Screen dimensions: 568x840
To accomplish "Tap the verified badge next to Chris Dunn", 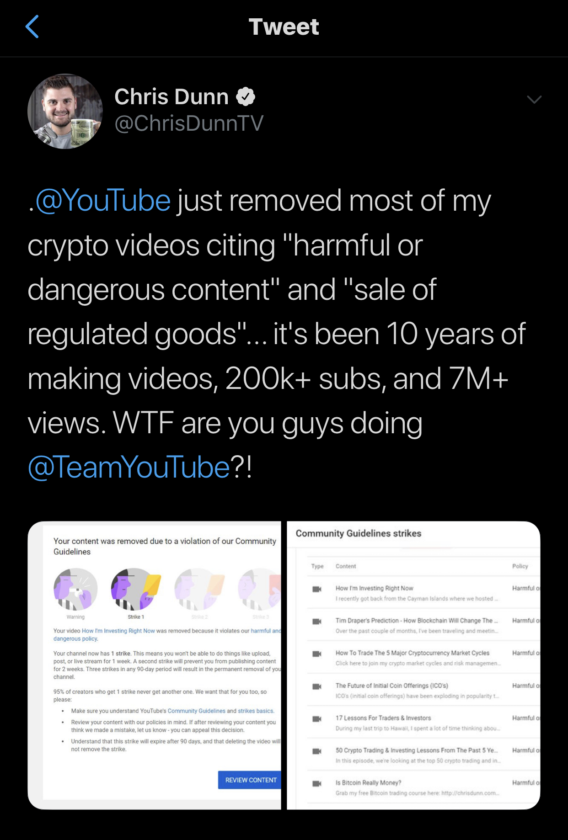I will click(246, 96).
